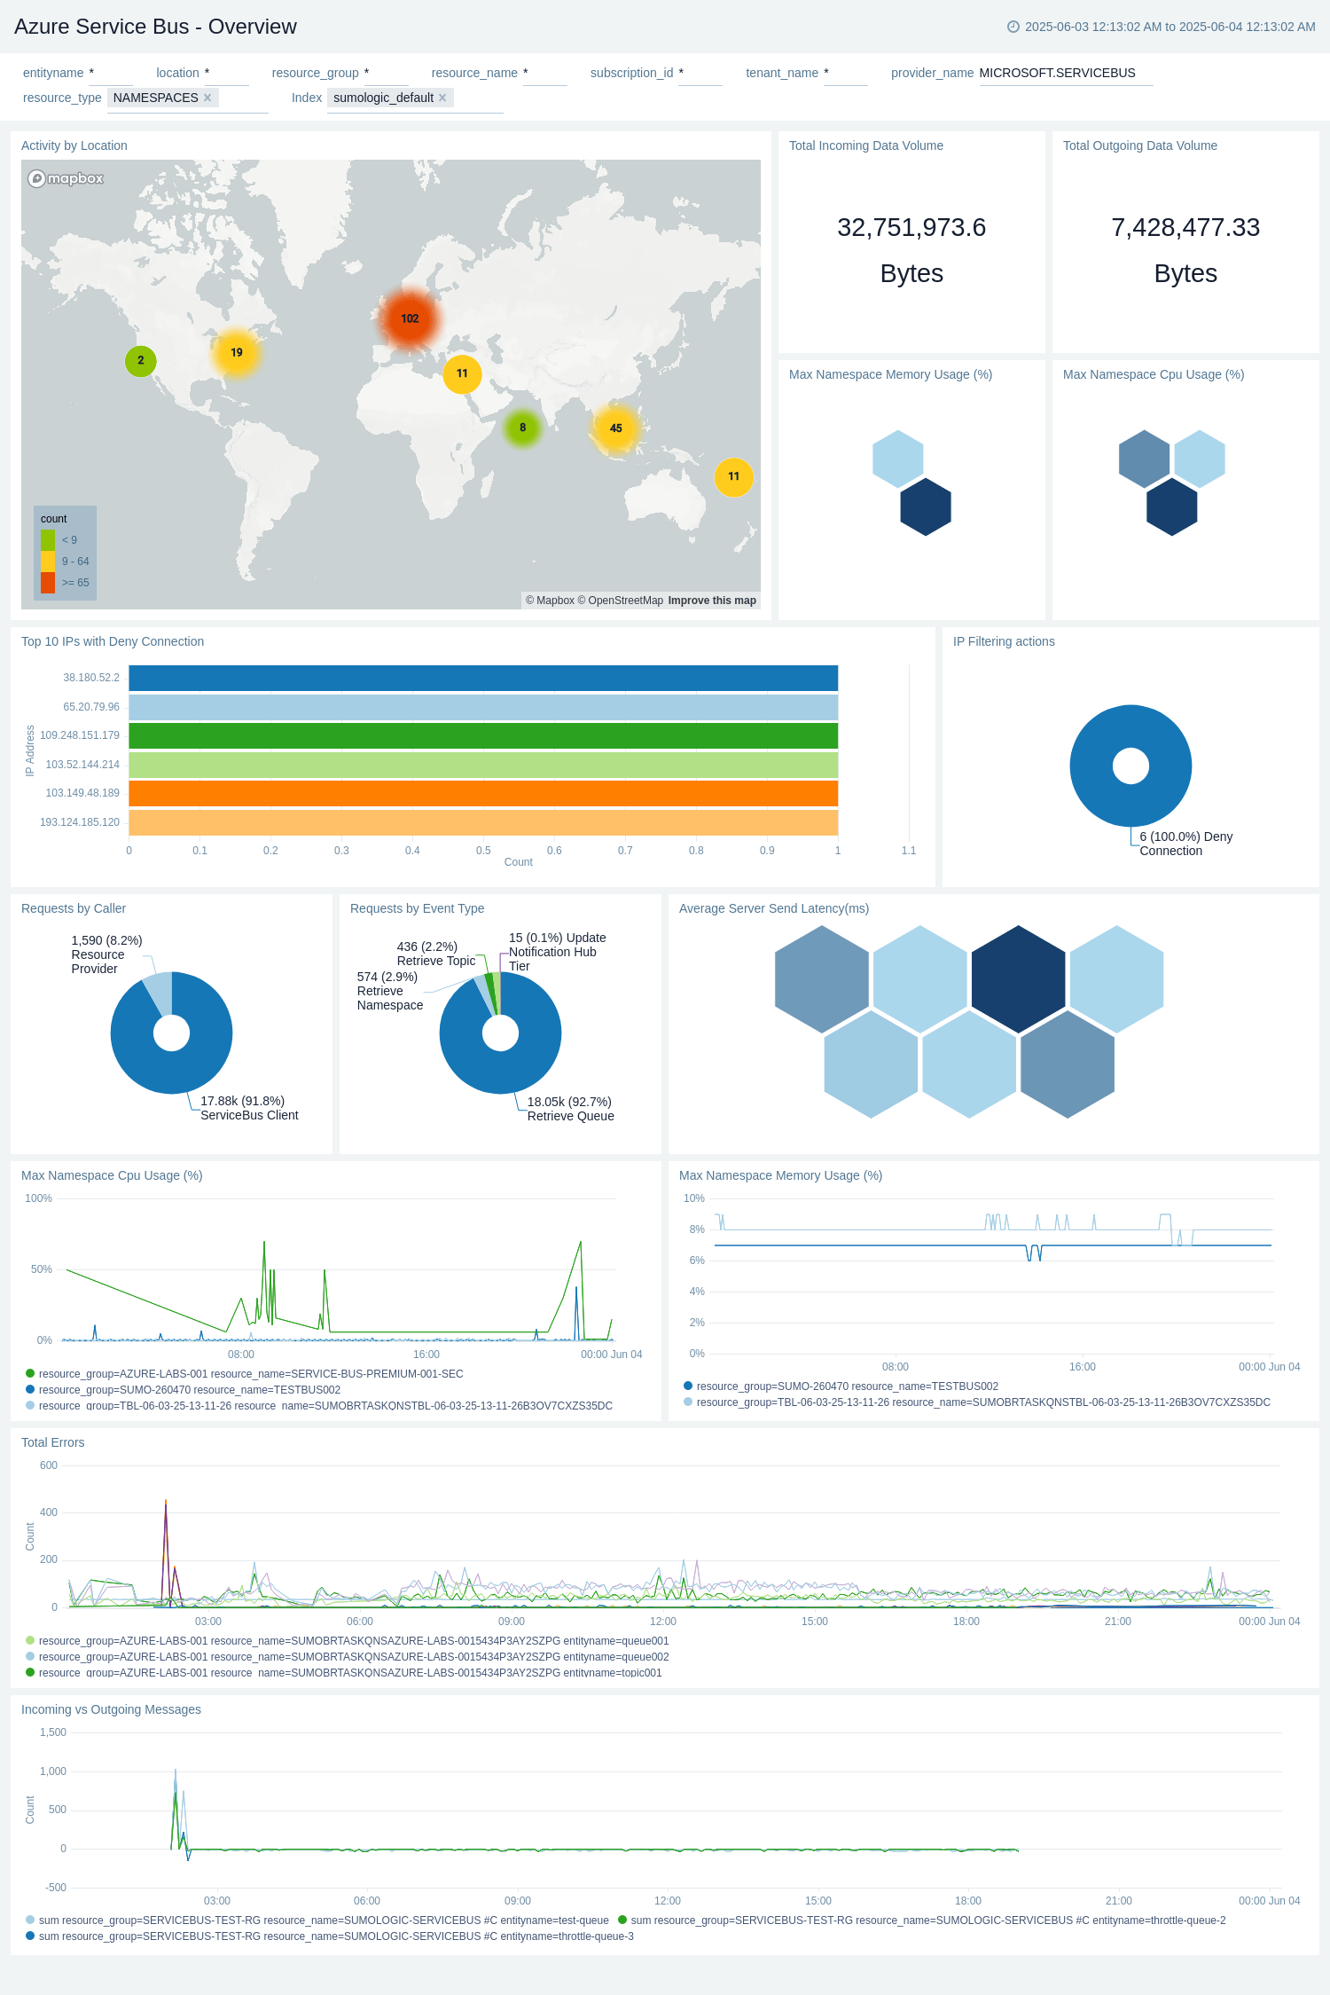
Task: Click the yellow 19 cluster over North America
Action: point(237,352)
